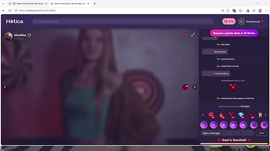270x151 pixels.
Task: Open the browser Settings and more menu
Action: [266, 10]
